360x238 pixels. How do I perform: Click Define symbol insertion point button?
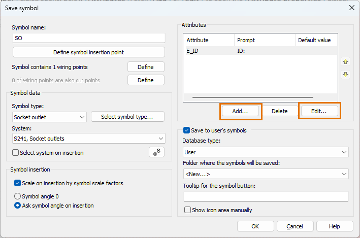pos(89,52)
